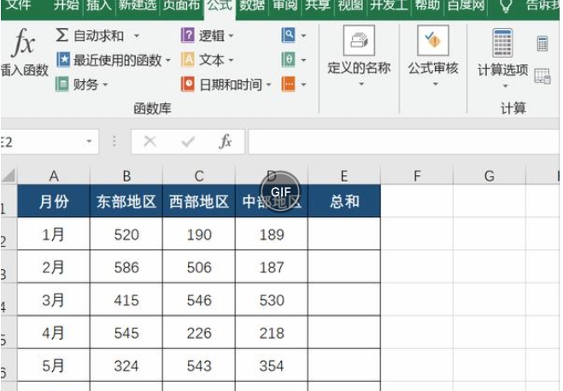This screenshot has height=391, width=563.
Task: Click the 东部地区 header cell
Action: 126,201
